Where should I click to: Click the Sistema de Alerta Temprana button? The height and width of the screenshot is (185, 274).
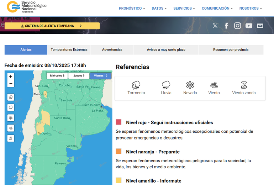pyautogui.click(x=52, y=26)
